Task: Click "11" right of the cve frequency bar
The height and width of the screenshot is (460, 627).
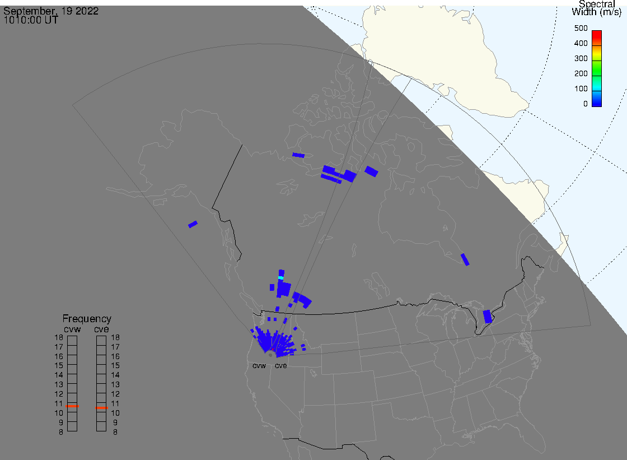Action: [115, 403]
